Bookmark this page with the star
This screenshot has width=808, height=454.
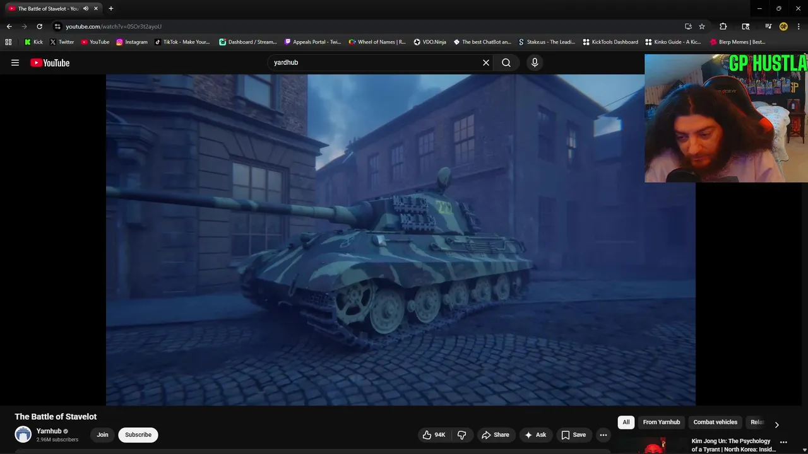702,26
